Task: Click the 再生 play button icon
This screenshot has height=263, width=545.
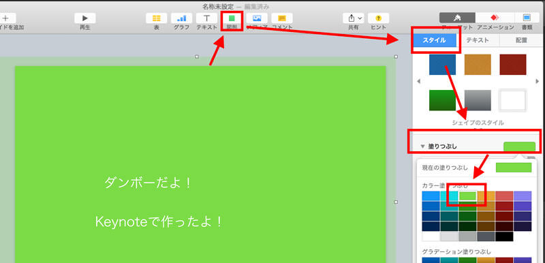Action: pyautogui.click(x=85, y=18)
